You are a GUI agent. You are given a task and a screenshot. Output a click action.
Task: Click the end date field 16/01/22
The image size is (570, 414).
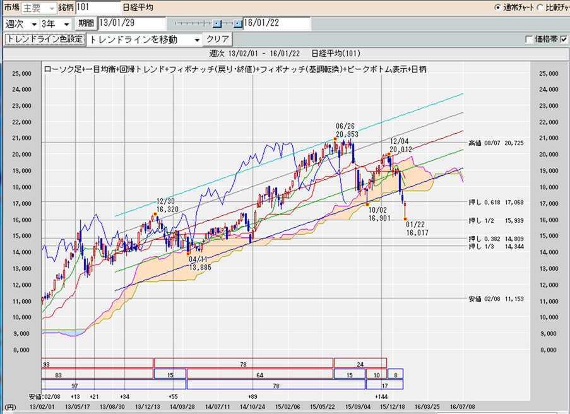click(276, 23)
